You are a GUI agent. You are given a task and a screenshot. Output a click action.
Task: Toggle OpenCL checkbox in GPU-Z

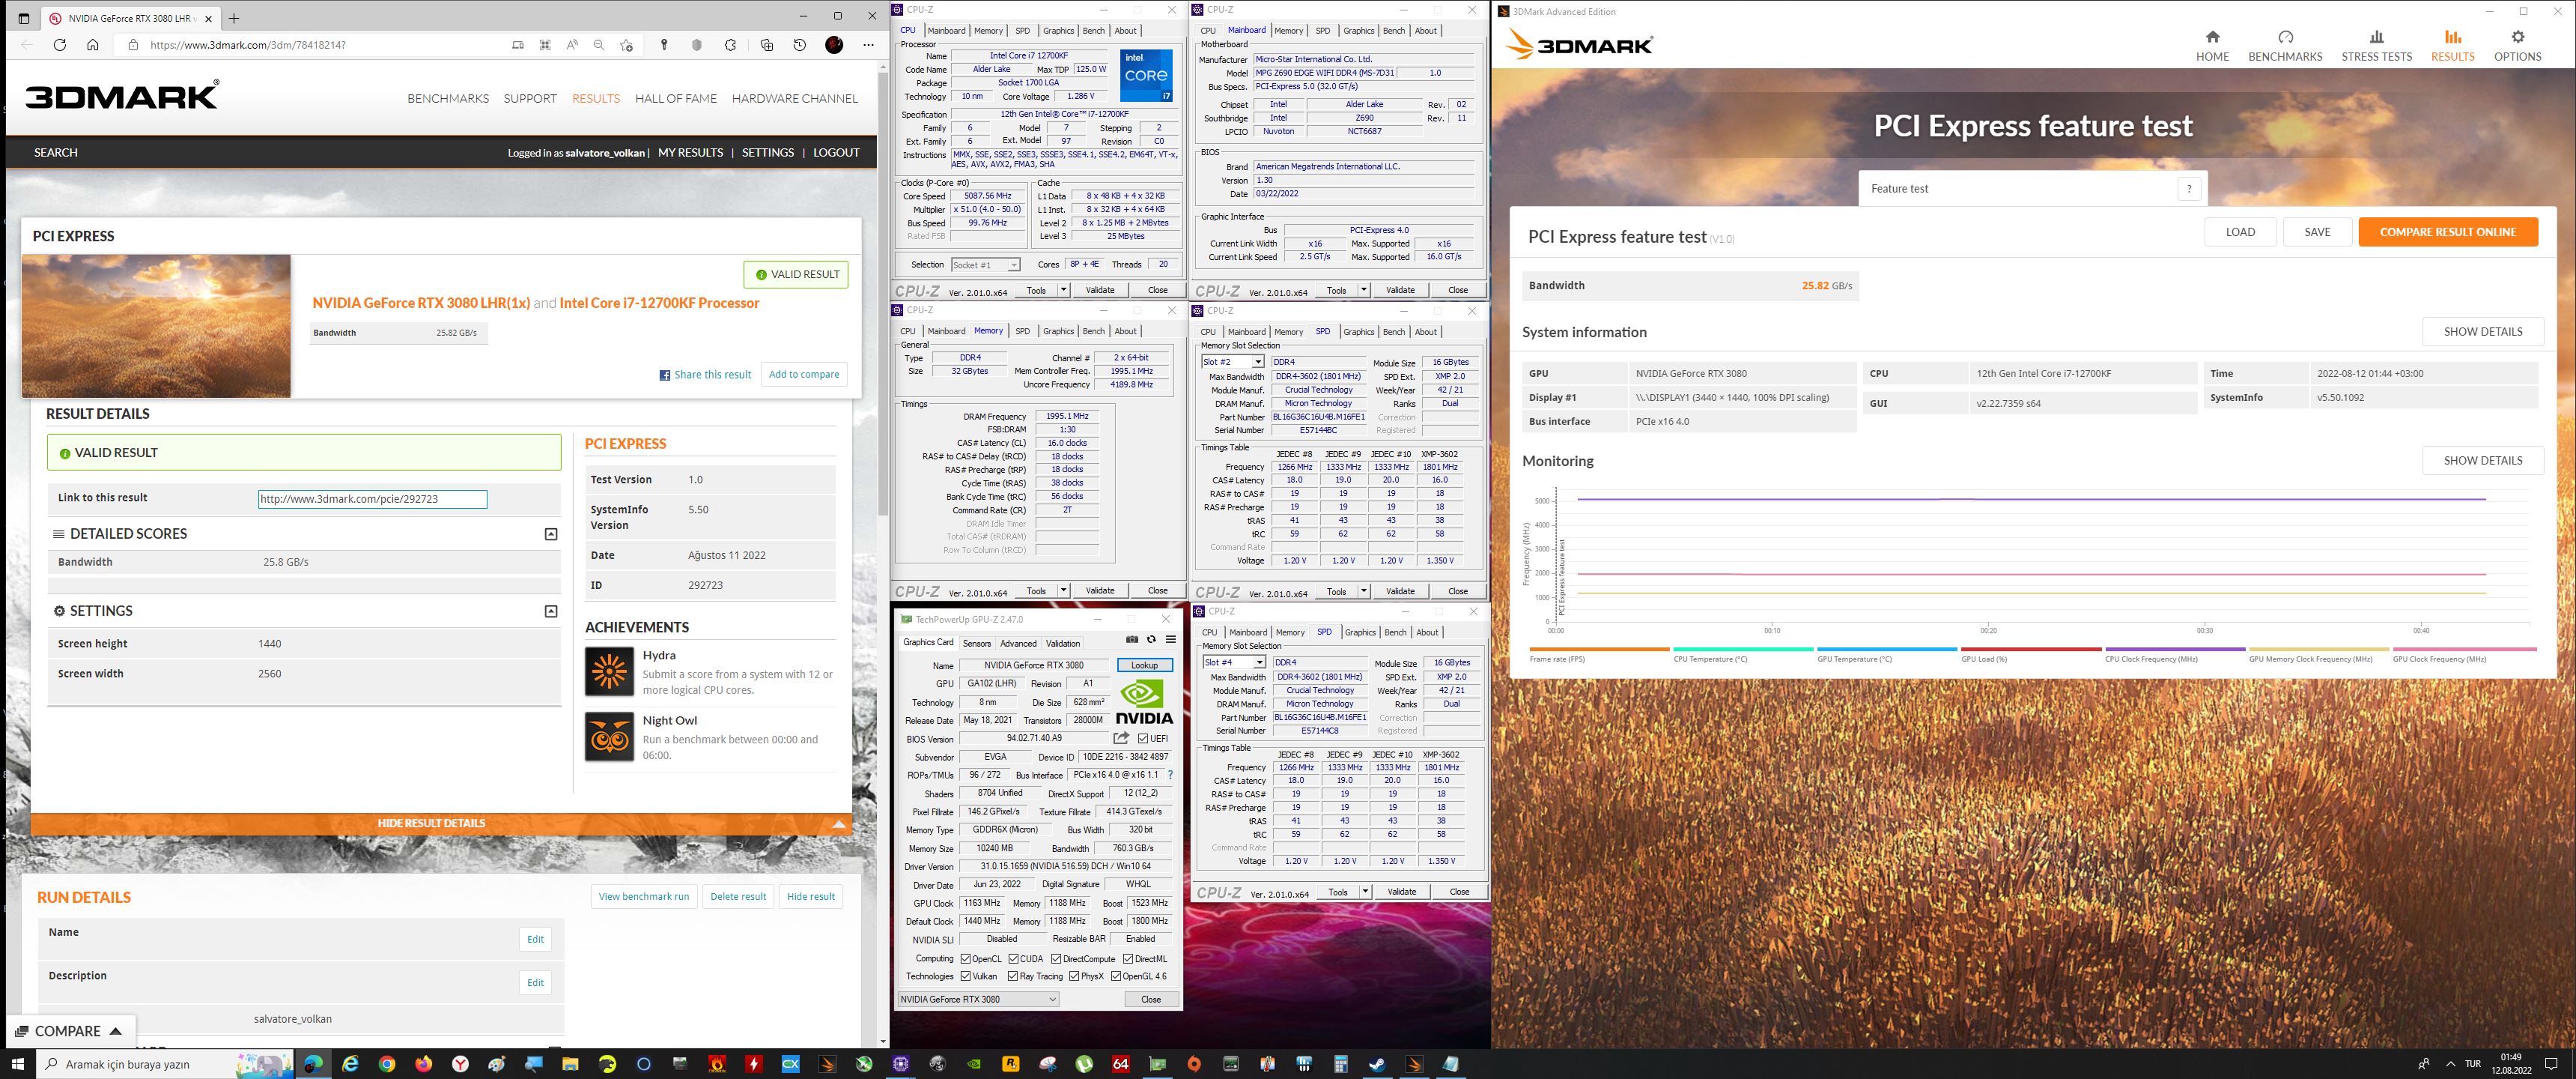coord(966,959)
